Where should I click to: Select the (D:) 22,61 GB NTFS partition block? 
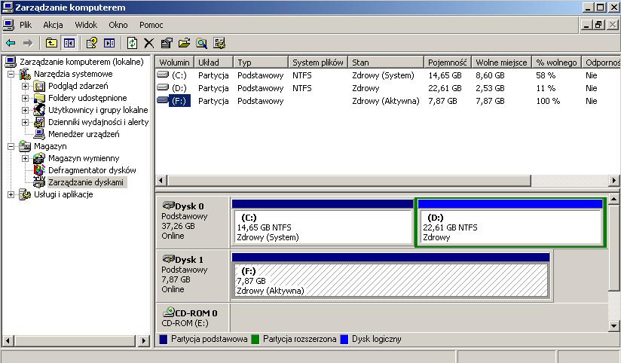(510, 222)
